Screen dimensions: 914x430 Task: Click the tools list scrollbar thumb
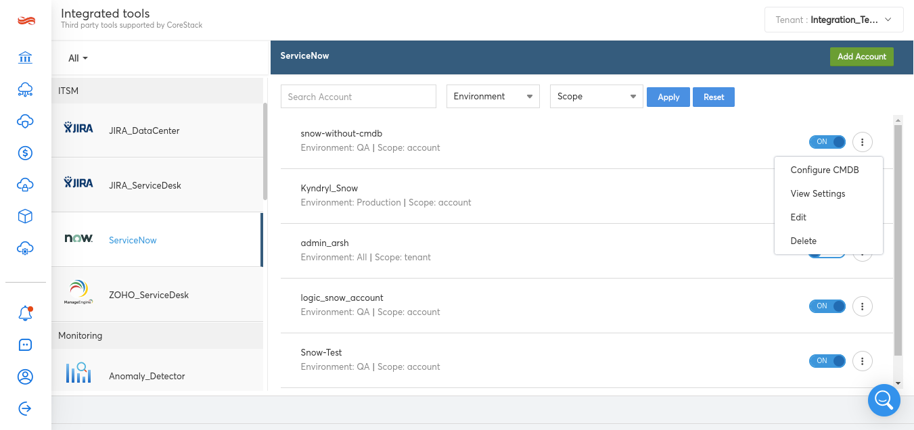pyautogui.click(x=265, y=151)
